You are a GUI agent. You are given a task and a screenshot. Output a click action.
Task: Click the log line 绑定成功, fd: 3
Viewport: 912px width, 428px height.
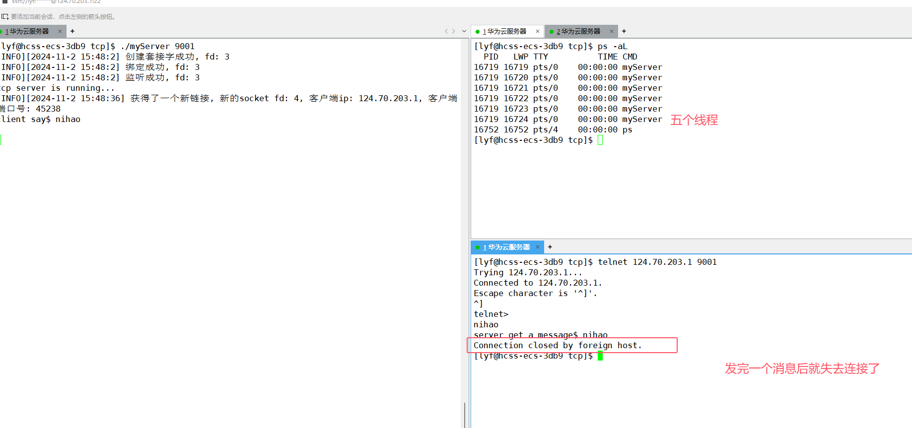coord(100,67)
